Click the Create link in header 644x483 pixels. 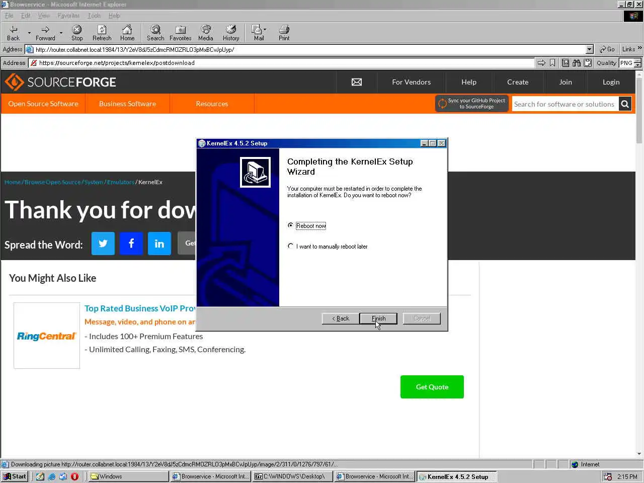518,82
